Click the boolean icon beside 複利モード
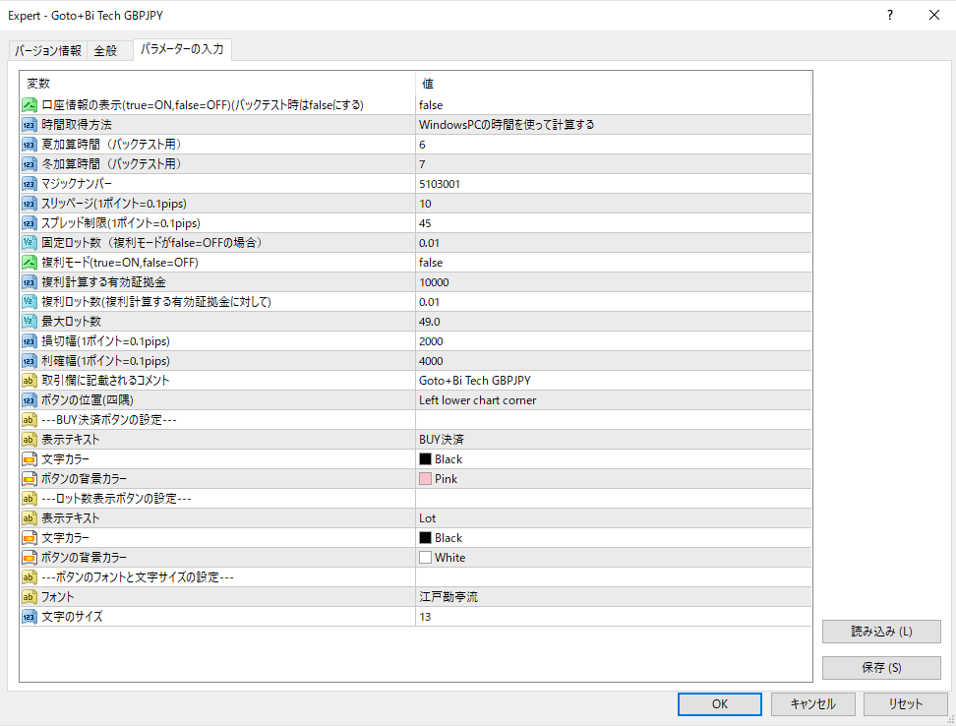The width and height of the screenshot is (956, 726). [x=30, y=263]
